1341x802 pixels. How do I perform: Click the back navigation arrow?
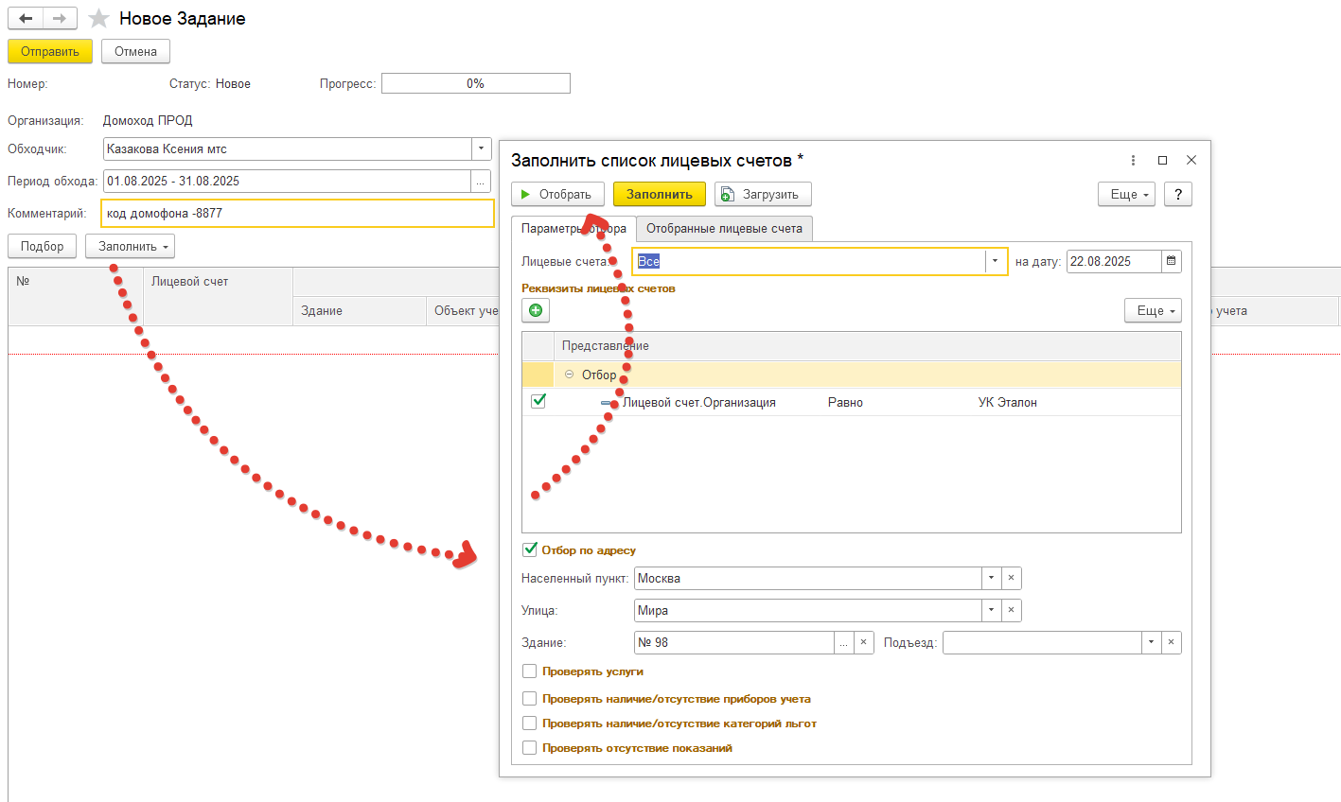(26, 19)
